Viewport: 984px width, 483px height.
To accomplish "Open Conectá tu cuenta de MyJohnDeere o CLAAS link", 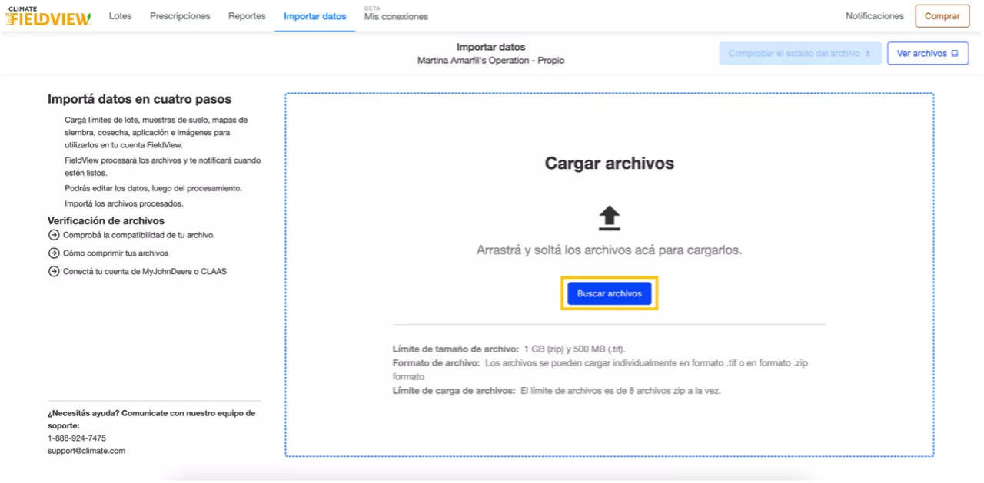I will (145, 271).
